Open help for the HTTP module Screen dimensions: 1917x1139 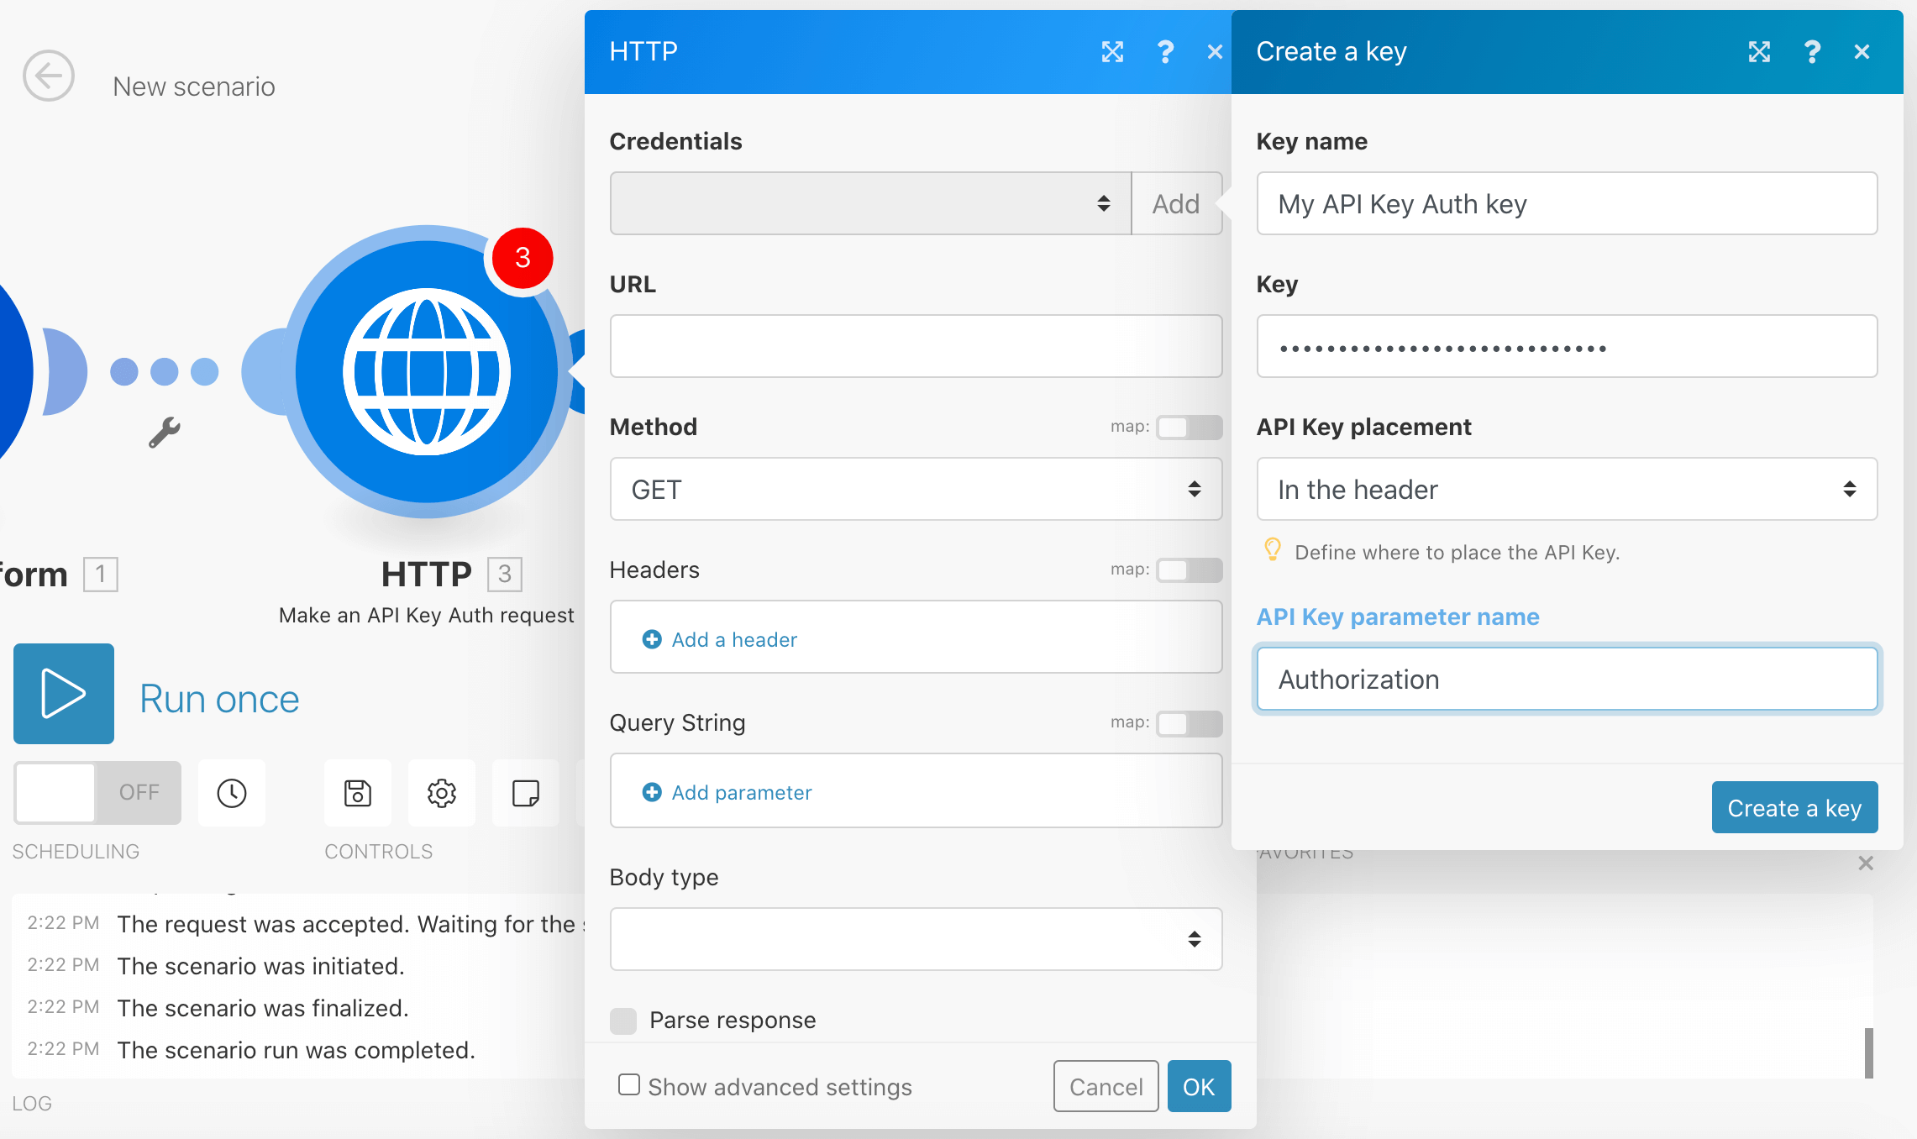pos(1166,51)
